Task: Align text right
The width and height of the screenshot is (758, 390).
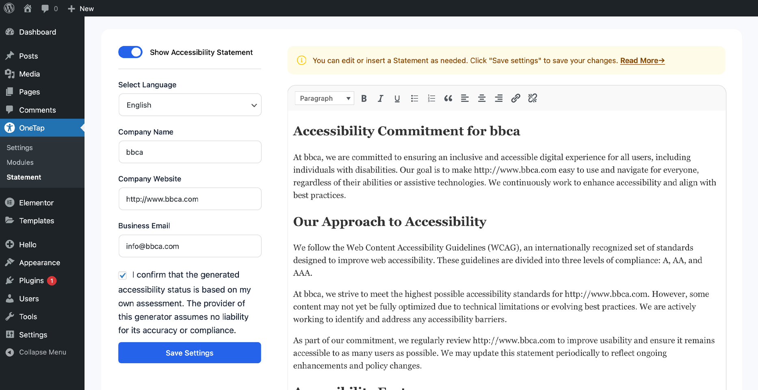Action: tap(499, 98)
